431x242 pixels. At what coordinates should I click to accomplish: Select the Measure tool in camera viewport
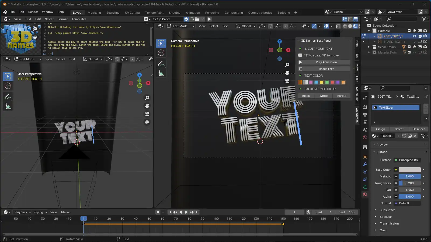point(161,73)
